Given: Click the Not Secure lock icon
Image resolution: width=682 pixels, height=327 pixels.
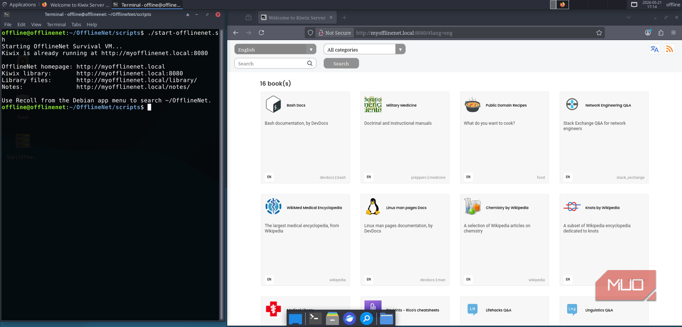Looking at the screenshot, I should click(x=321, y=33).
